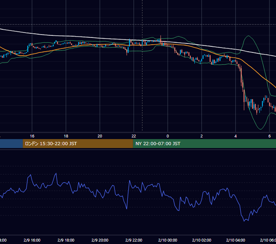This screenshot has width=276, height=244.
Task: Click the 22 hour label on price chart axis
Action: (x=134, y=136)
